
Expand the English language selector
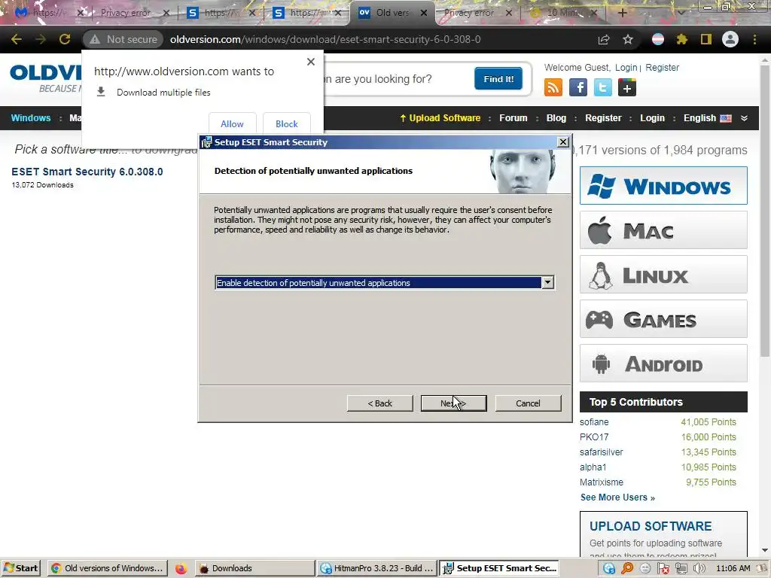pos(744,118)
